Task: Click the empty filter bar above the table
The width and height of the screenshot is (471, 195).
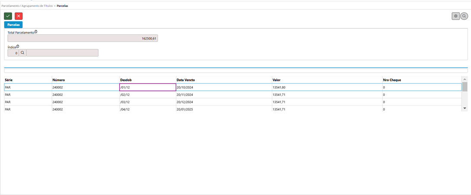Action: point(236,71)
